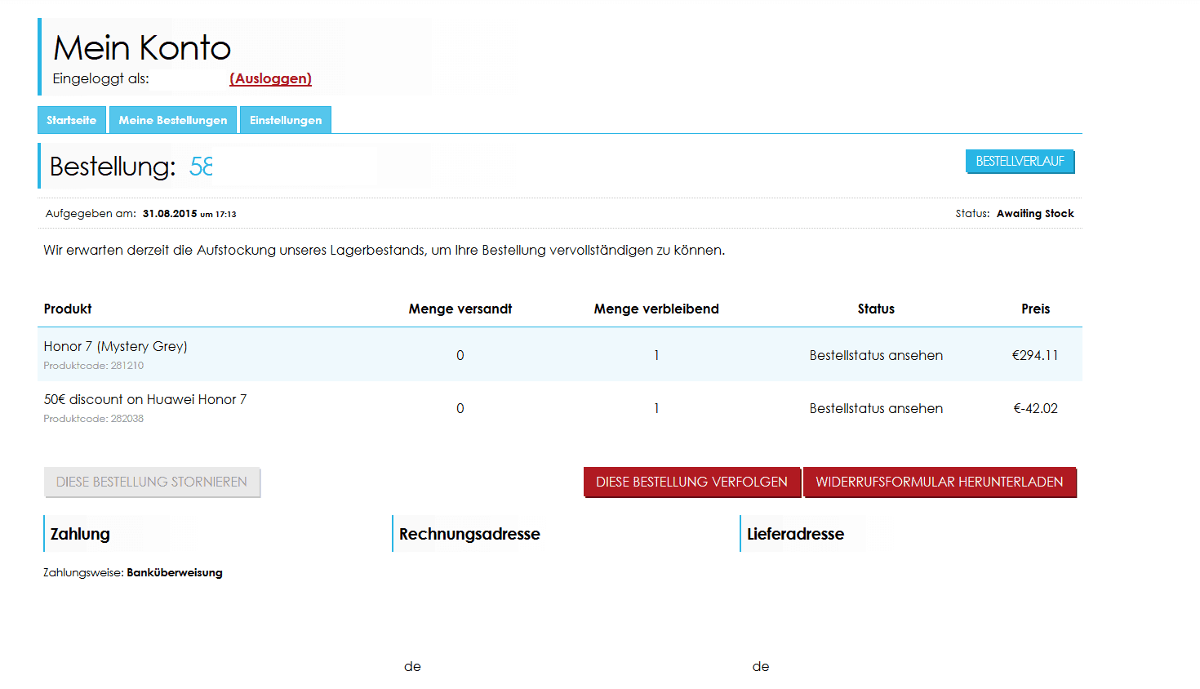Log out via the Ausloggen link

click(x=270, y=78)
